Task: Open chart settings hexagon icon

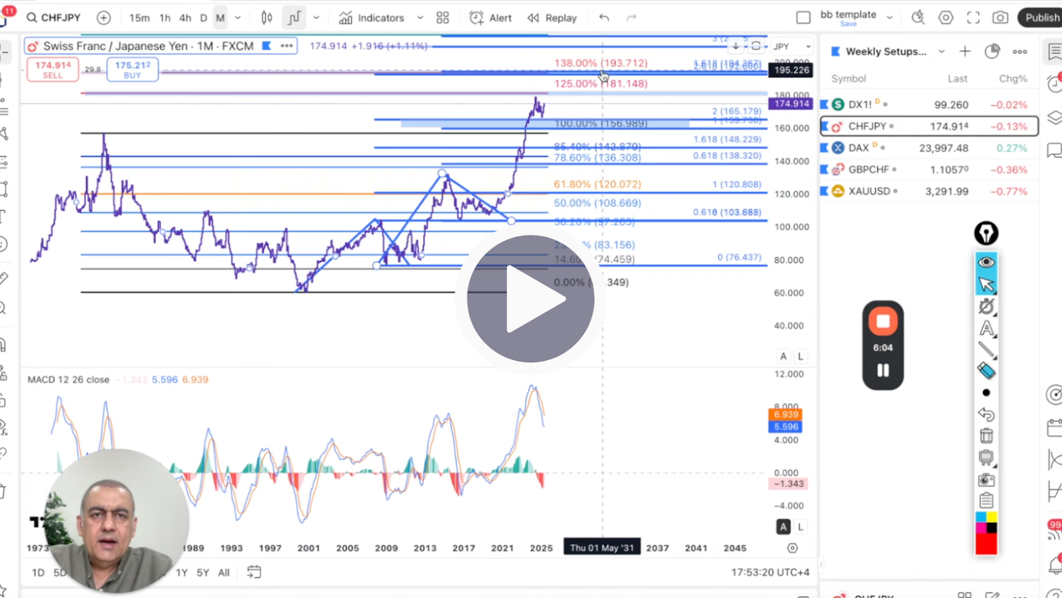Action: [x=946, y=18]
